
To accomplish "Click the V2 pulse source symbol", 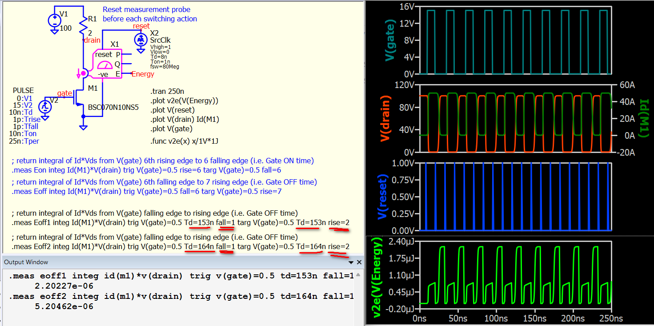I will (x=45, y=106).
